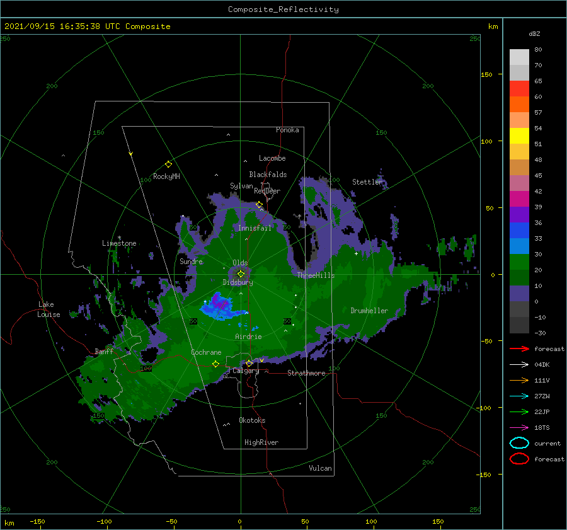The width and height of the screenshot is (567, 530).
Task: Click the 'RockyMH' label on map
Action: point(166,176)
